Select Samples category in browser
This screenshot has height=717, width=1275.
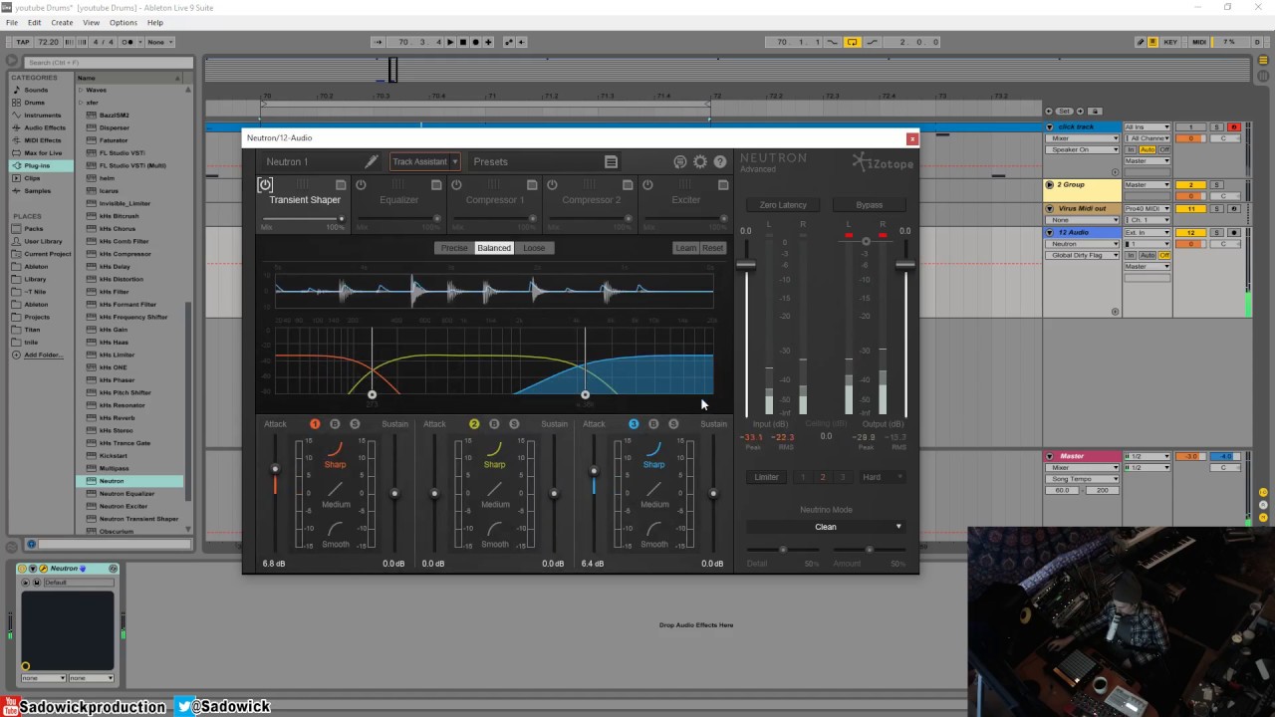click(x=37, y=190)
